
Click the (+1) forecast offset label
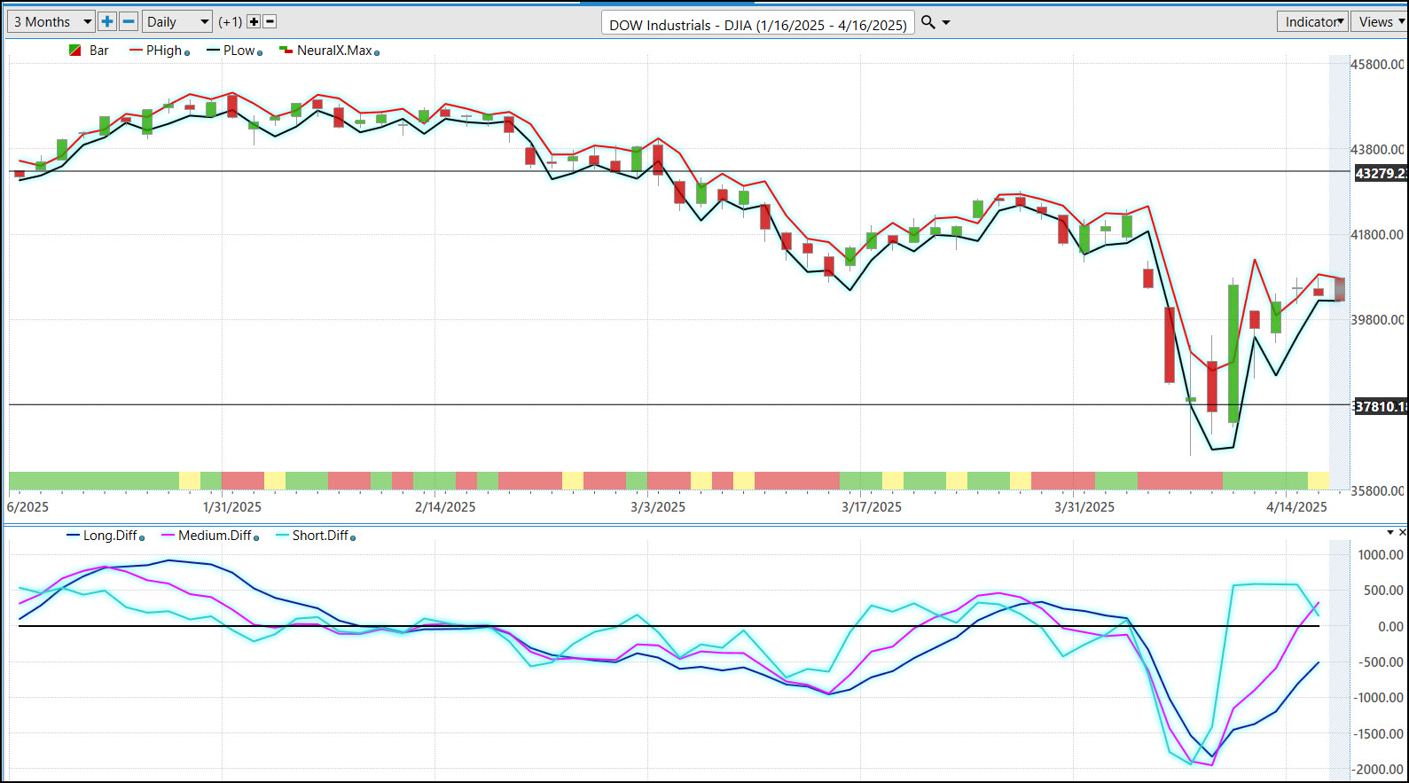tap(231, 21)
